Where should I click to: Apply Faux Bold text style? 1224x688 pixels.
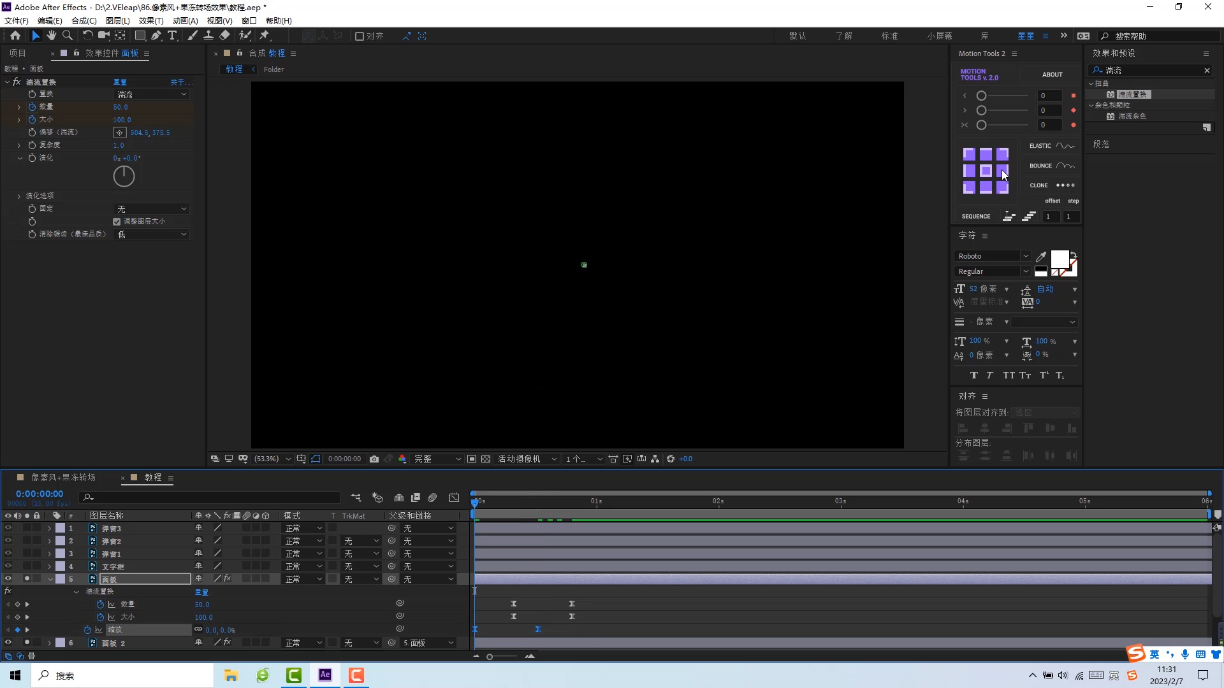click(973, 375)
